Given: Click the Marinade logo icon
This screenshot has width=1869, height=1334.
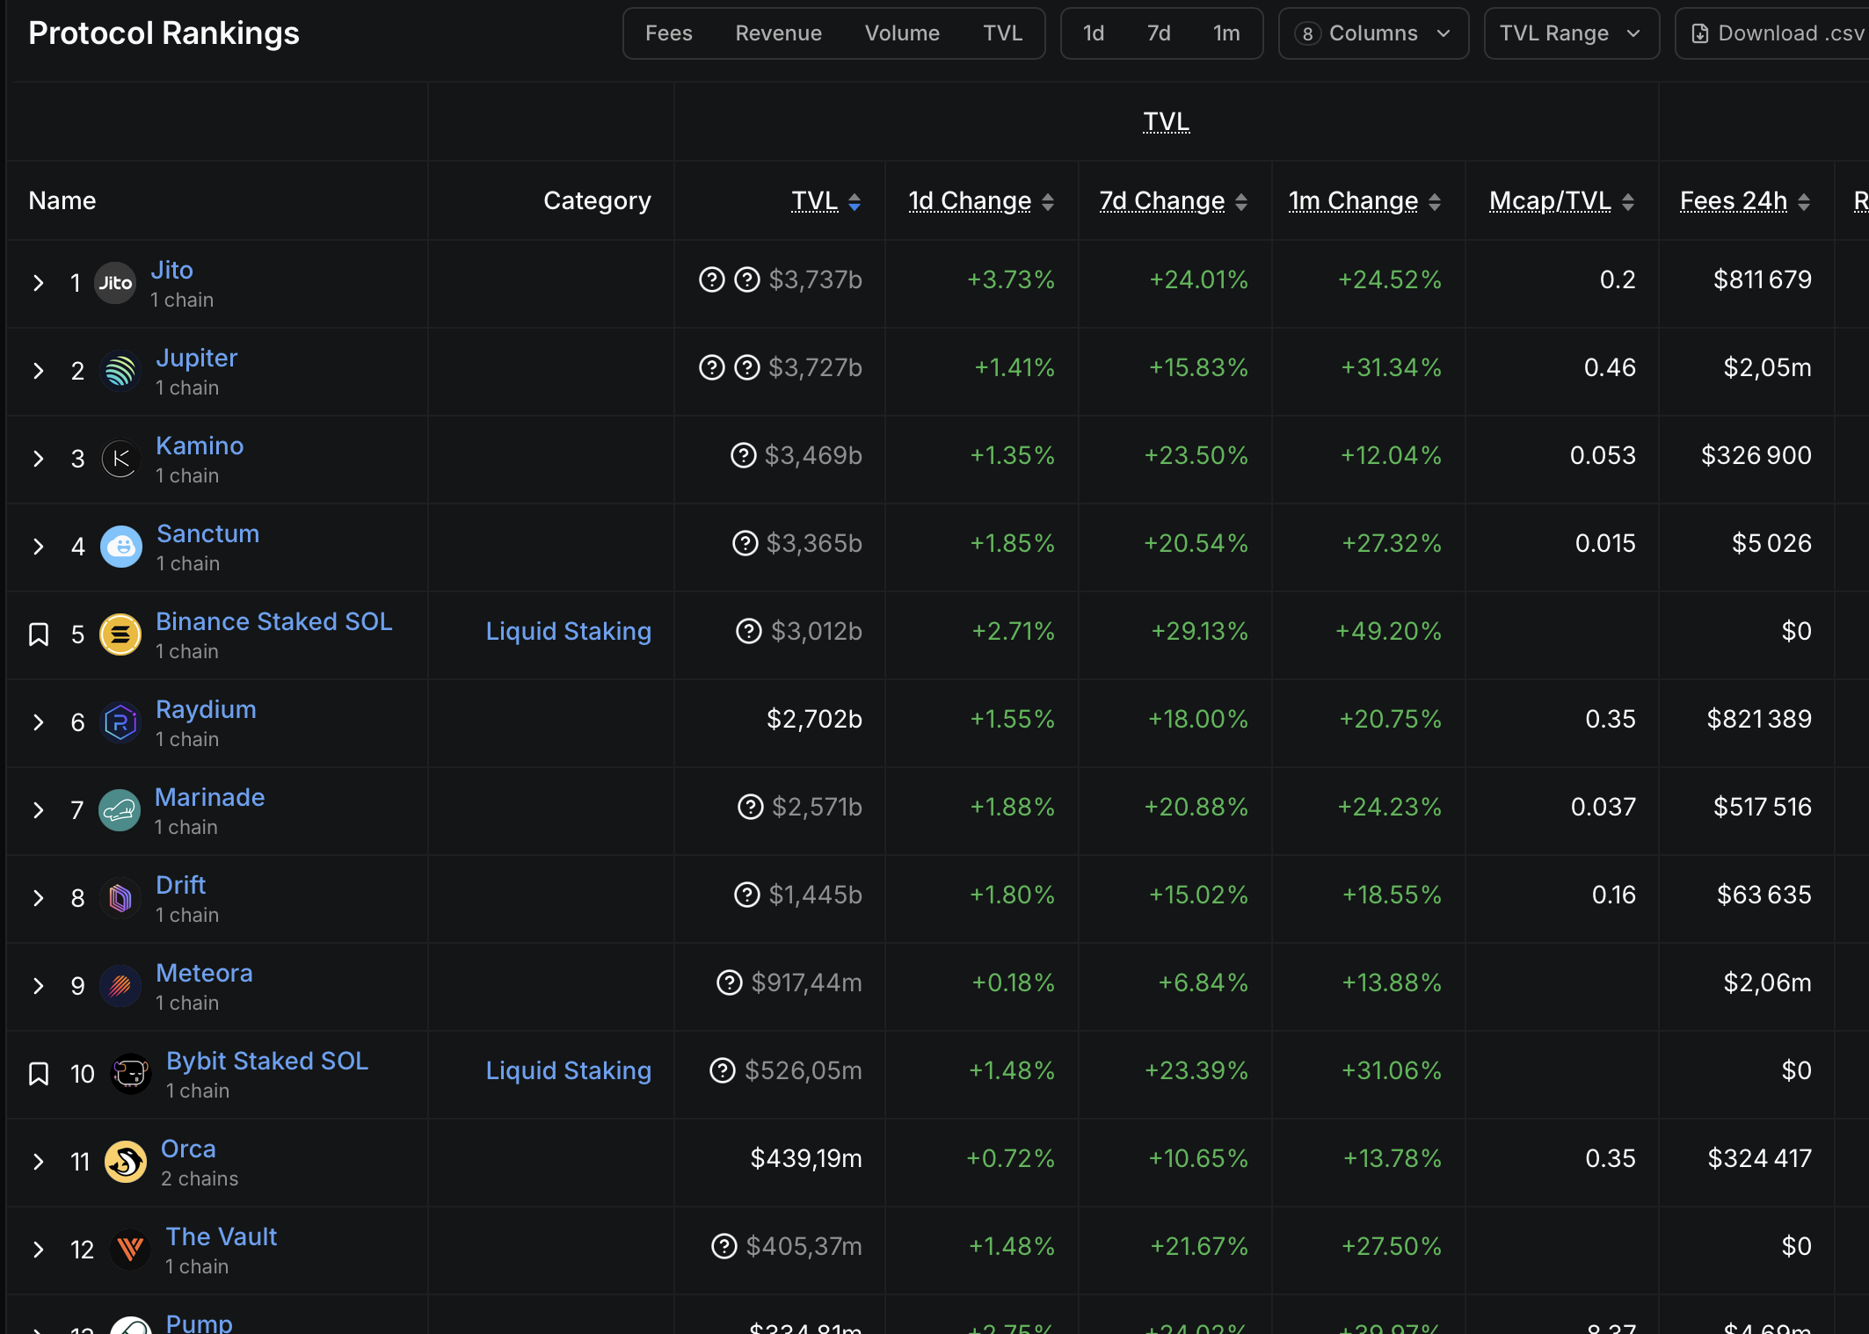Looking at the screenshot, I should click(120, 810).
